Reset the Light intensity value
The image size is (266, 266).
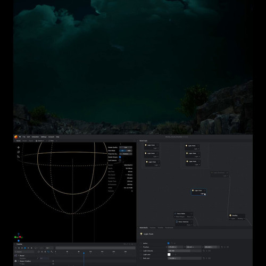point(204,251)
